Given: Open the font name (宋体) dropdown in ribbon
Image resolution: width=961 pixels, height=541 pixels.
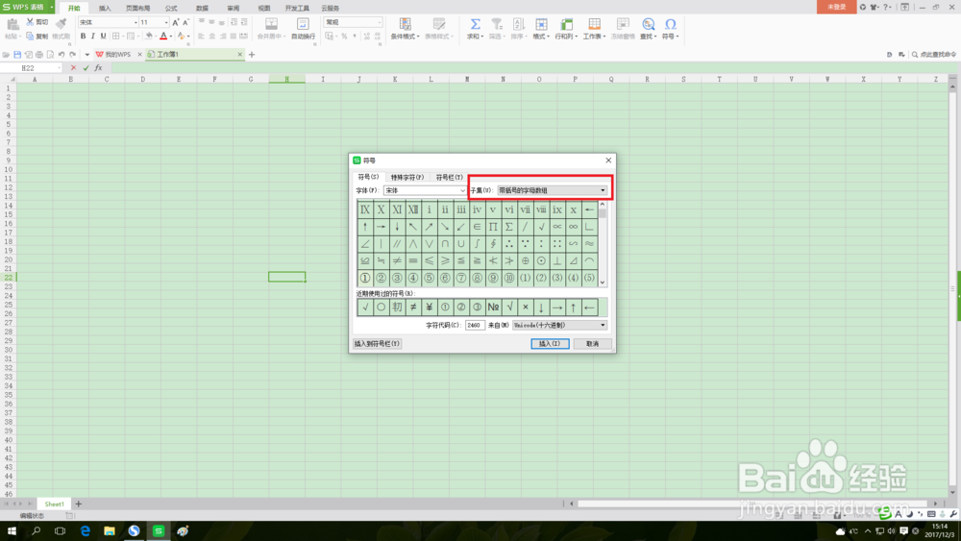Looking at the screenshot, I should (x=136, y=22).
